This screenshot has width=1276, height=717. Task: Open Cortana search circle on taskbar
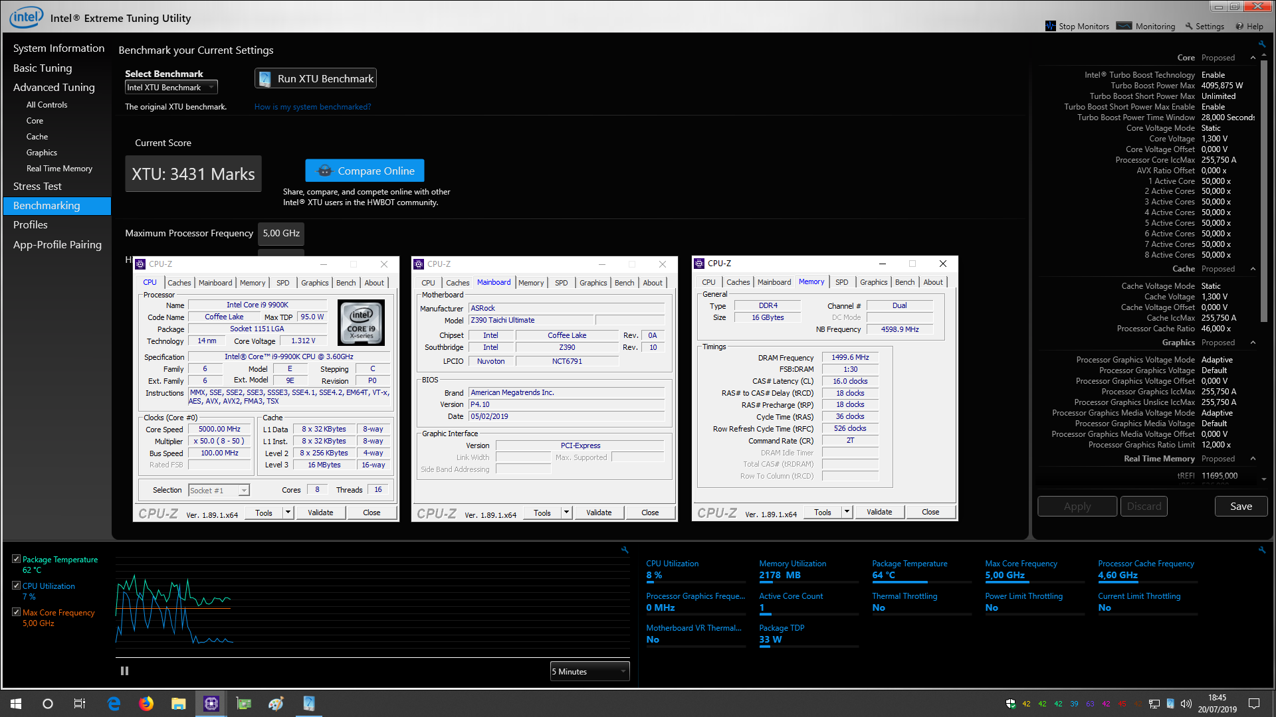click(x=48, y=704)
